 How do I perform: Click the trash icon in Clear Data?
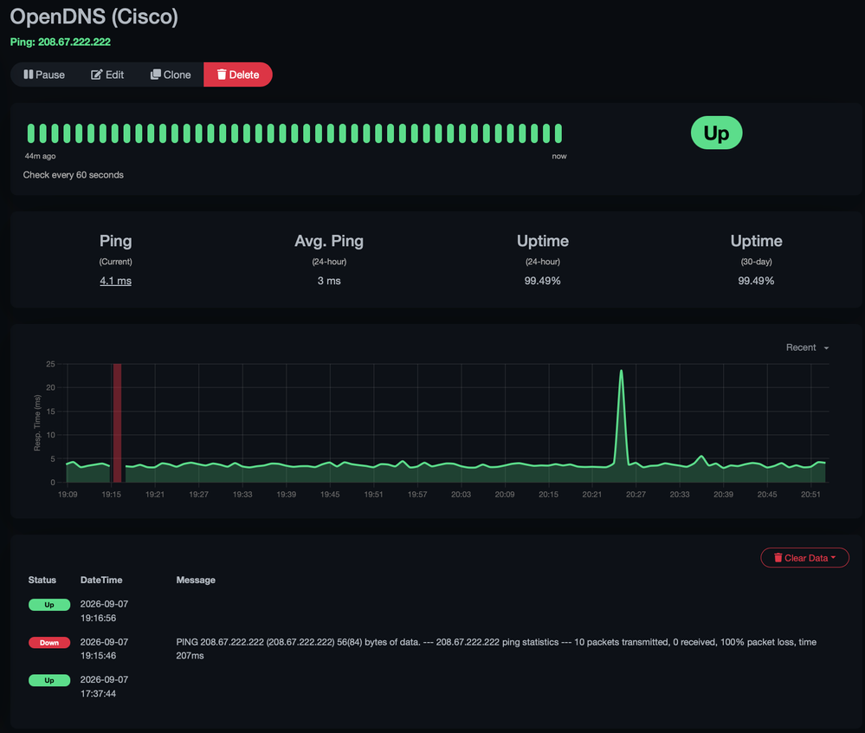point(778,557)
